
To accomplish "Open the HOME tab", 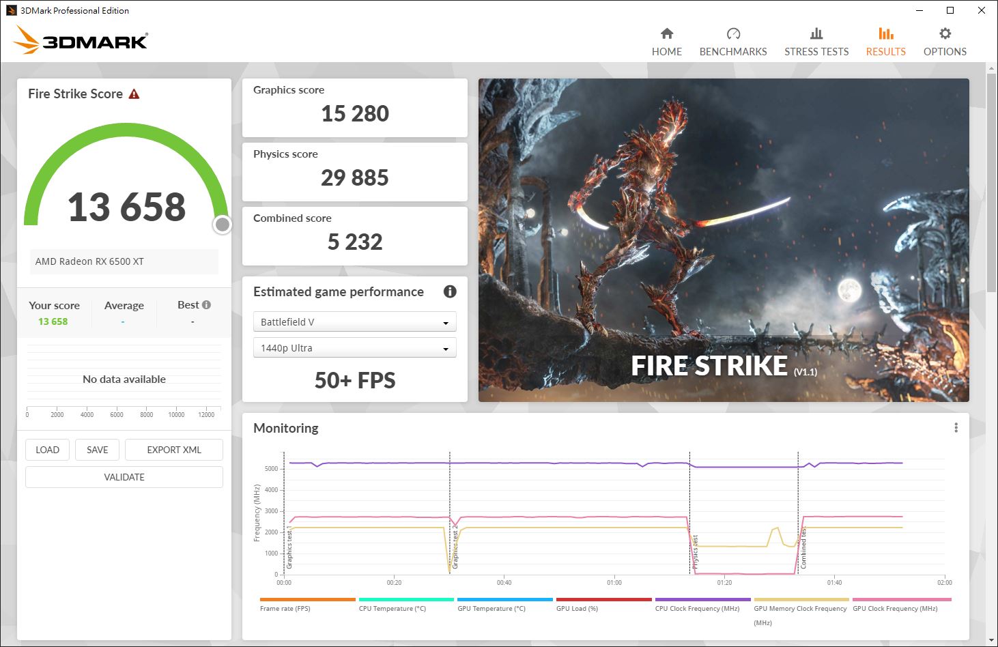I will (x=666, y=42).
